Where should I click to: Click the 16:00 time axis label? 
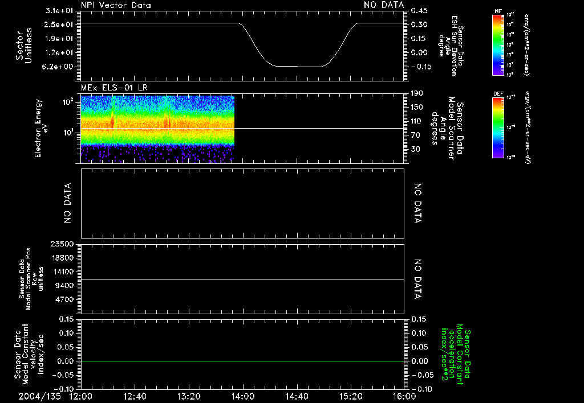point(404,396)
